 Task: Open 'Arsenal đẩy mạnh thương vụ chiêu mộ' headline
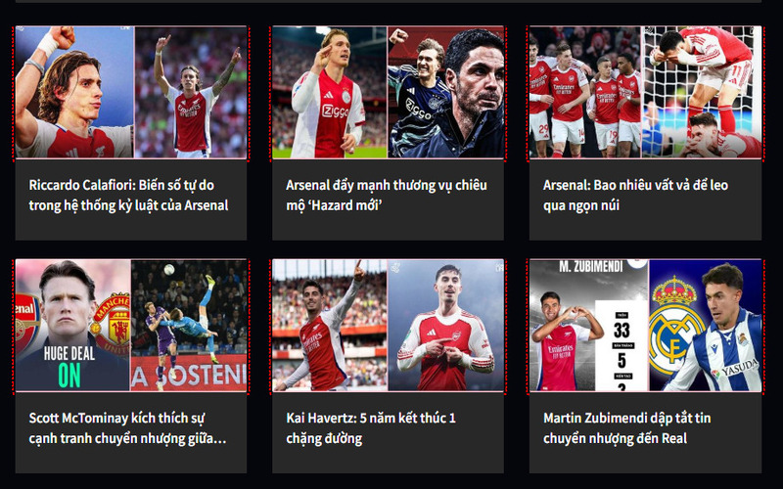pyautogui.click(x=386, y=195)
